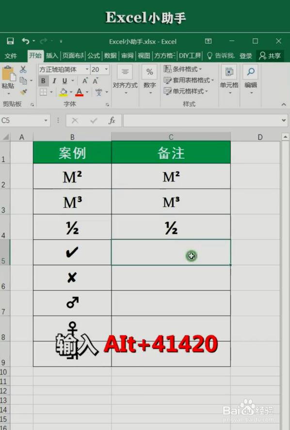290x430 pixels.
Task: Click the Paste clipboard icon
Action: [x=8, y=74]
